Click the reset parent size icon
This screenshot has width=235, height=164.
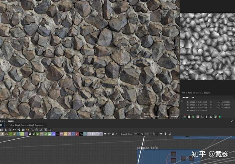pos(154,134)
